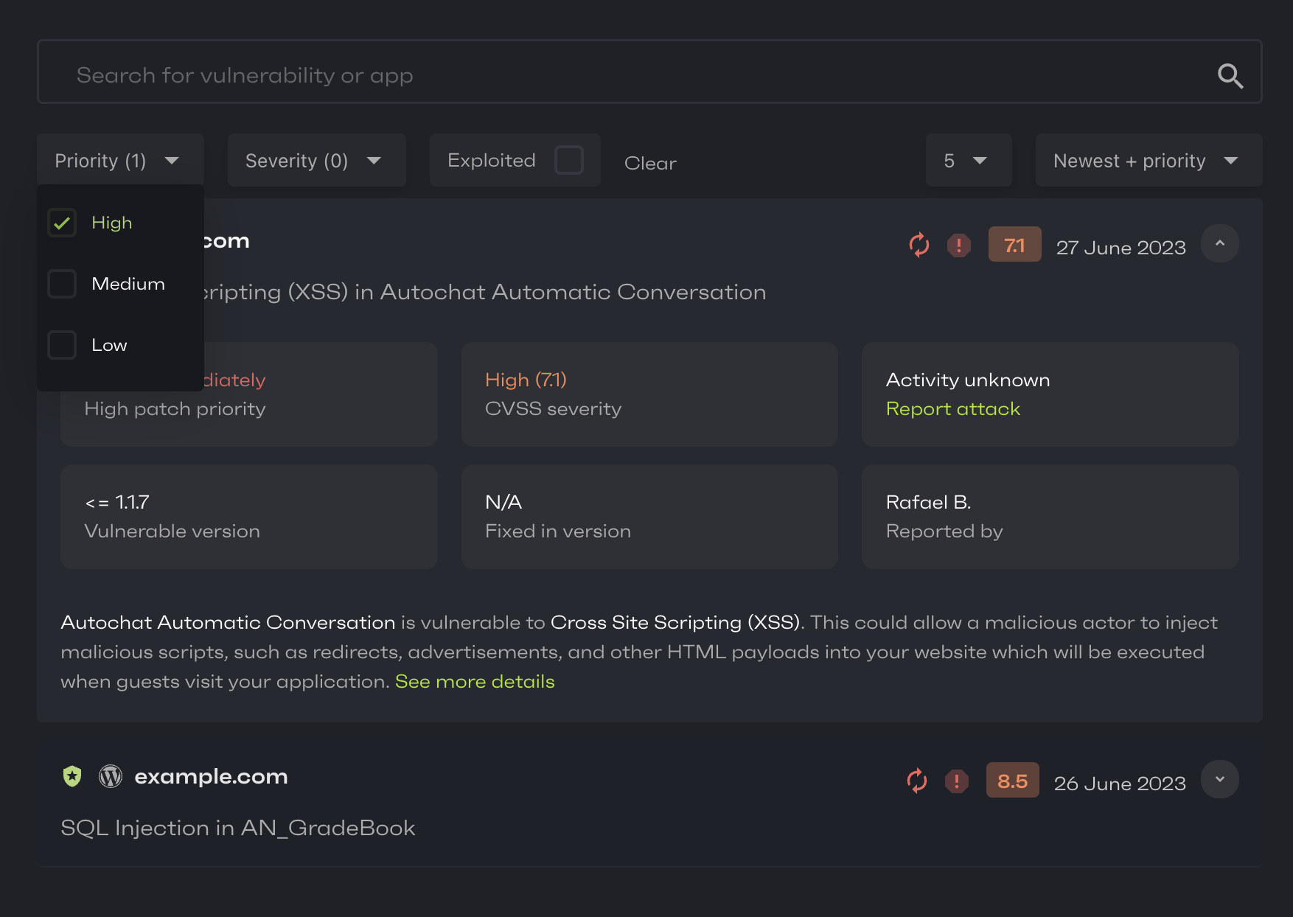Viewport: 1293px width, 917px height.
Task: Open the Newest + priority sort dropdown
Action: coord(1148,160)
